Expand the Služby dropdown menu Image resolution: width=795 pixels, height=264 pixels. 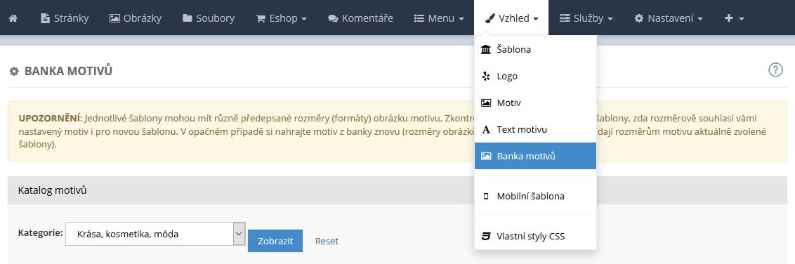[586, 18]
